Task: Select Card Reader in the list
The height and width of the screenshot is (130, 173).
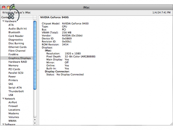Action: pyautogui.click(x=16, y=36)
